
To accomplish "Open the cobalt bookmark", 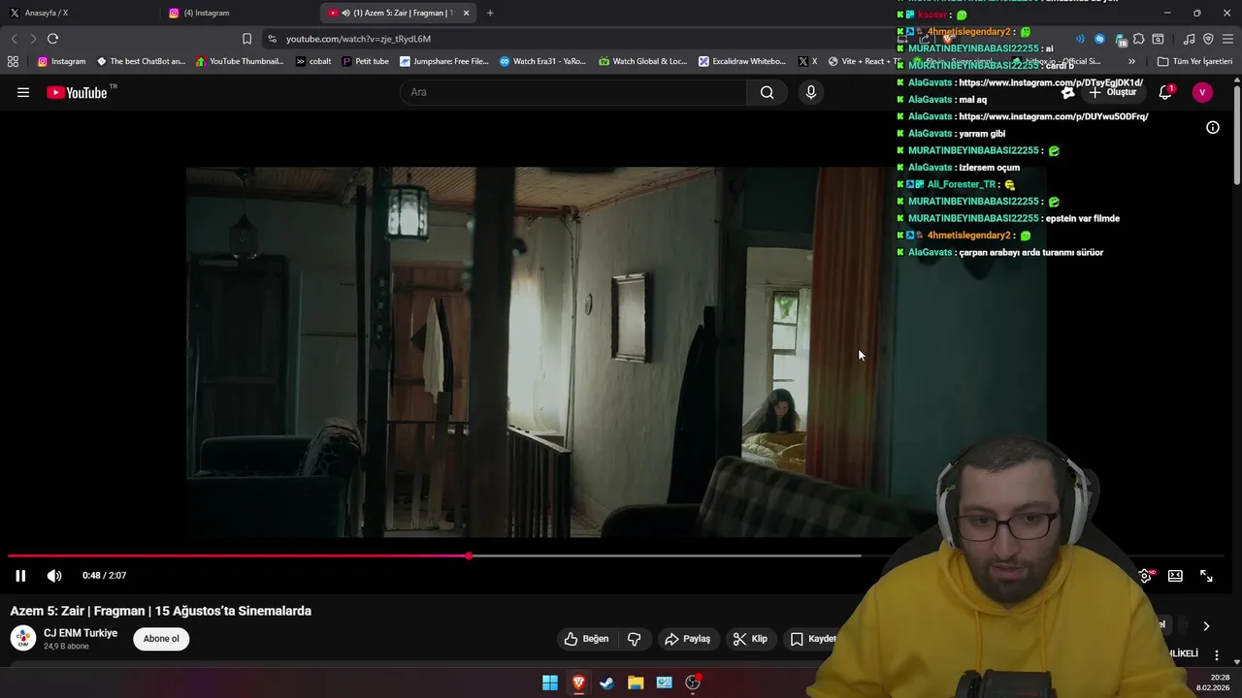I will (x=313, y=61).
